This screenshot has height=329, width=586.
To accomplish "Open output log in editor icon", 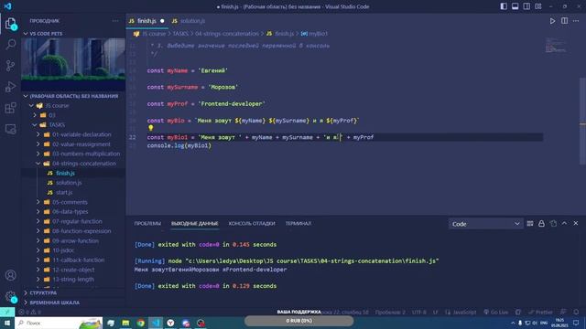I will [553, 223].
